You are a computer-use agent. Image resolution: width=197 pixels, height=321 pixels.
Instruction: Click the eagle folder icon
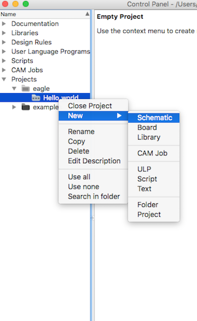[26, 88]
